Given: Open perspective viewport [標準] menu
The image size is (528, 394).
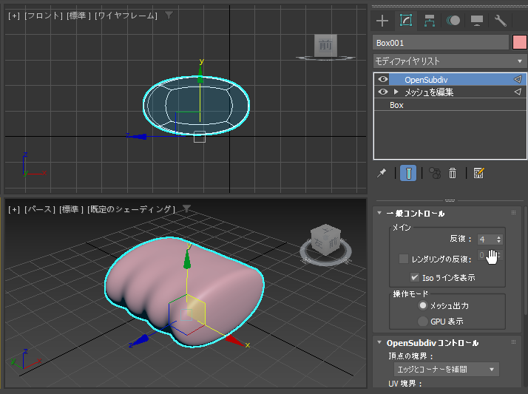Looking at the screenshot, I should pos(72,209).
